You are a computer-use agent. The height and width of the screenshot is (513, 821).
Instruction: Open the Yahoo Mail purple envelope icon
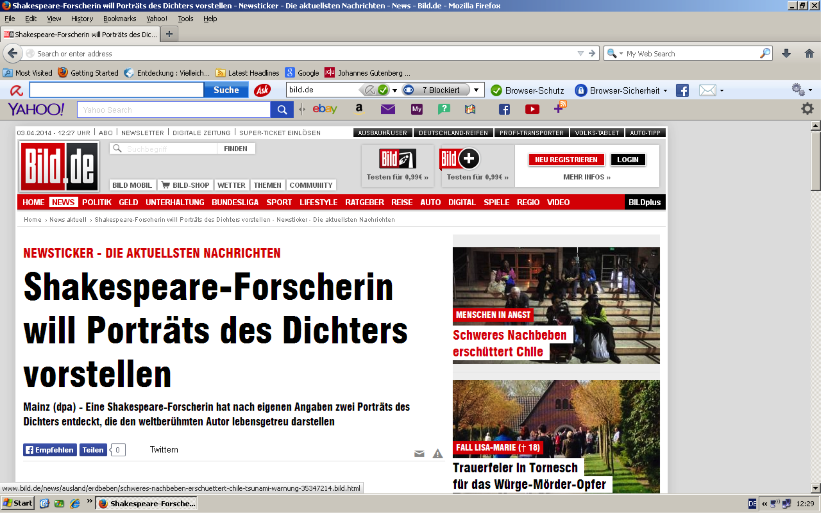pyautogui.click(x=388, y=109)
